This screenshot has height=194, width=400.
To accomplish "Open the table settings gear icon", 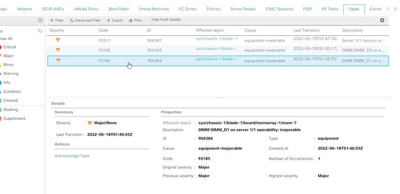I will [382, 20].
